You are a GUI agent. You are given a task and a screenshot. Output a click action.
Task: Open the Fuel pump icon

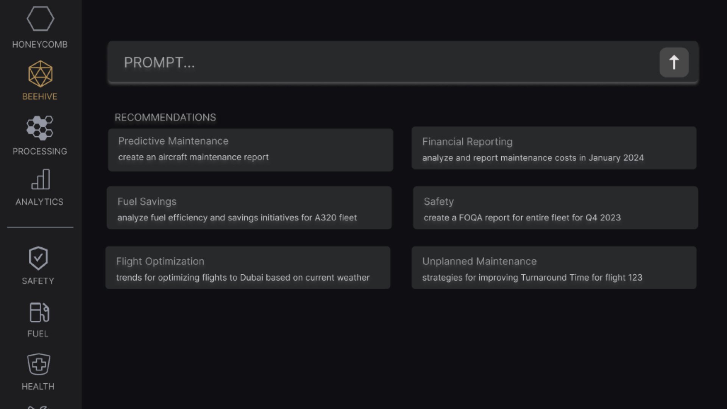click(39, 312)
